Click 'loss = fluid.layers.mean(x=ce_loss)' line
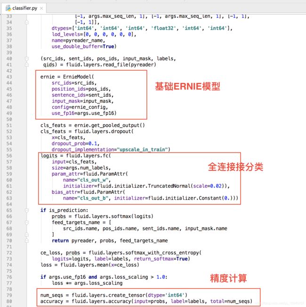Image resolution: width=306 pixels, height=307 pixels. [89, 265]
